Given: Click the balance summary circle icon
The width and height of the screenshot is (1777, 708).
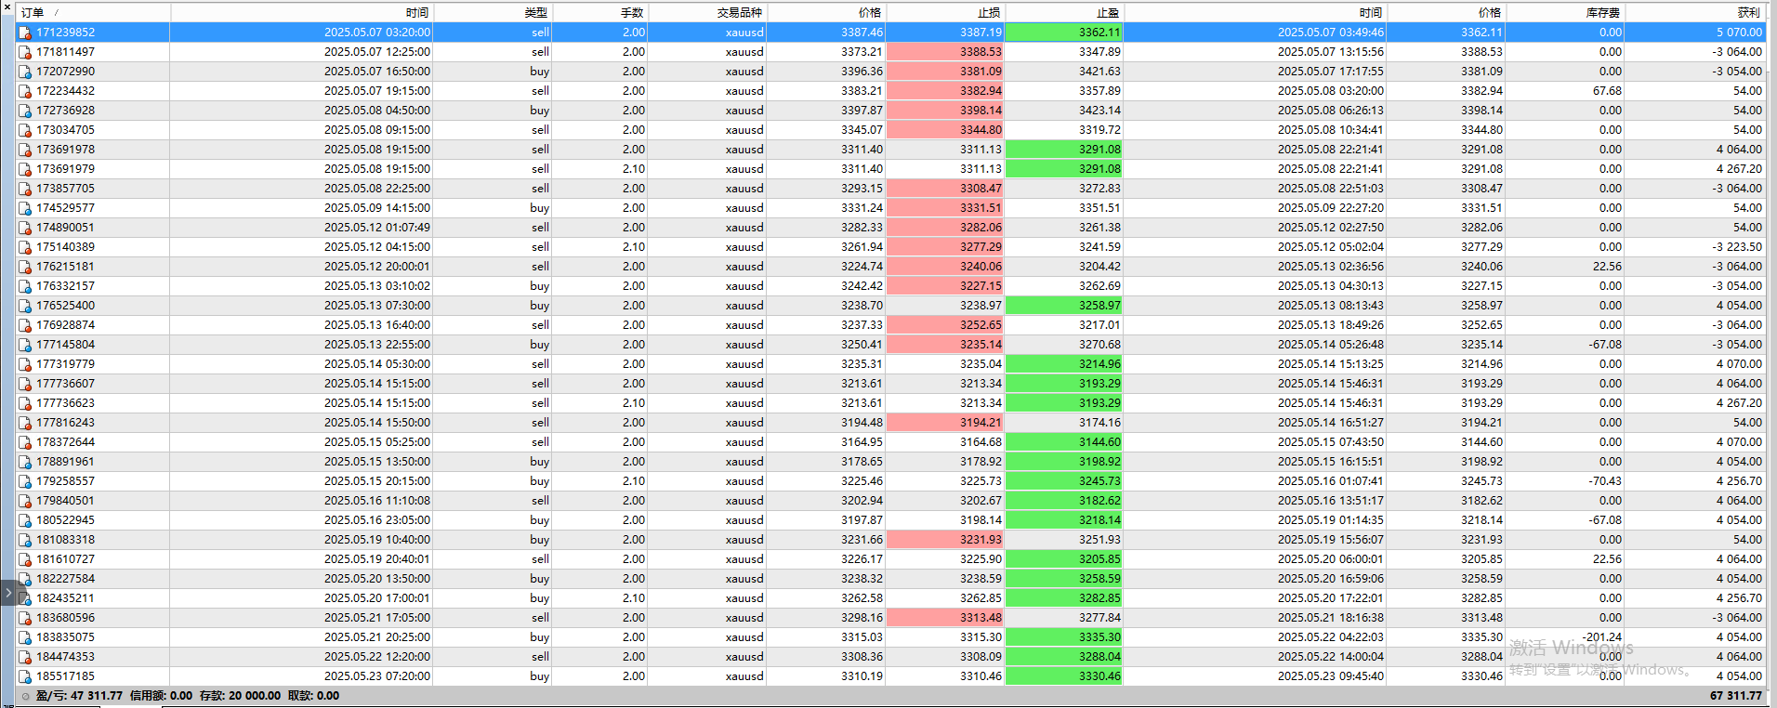Looking at the screenshot, I should [25, 696].
